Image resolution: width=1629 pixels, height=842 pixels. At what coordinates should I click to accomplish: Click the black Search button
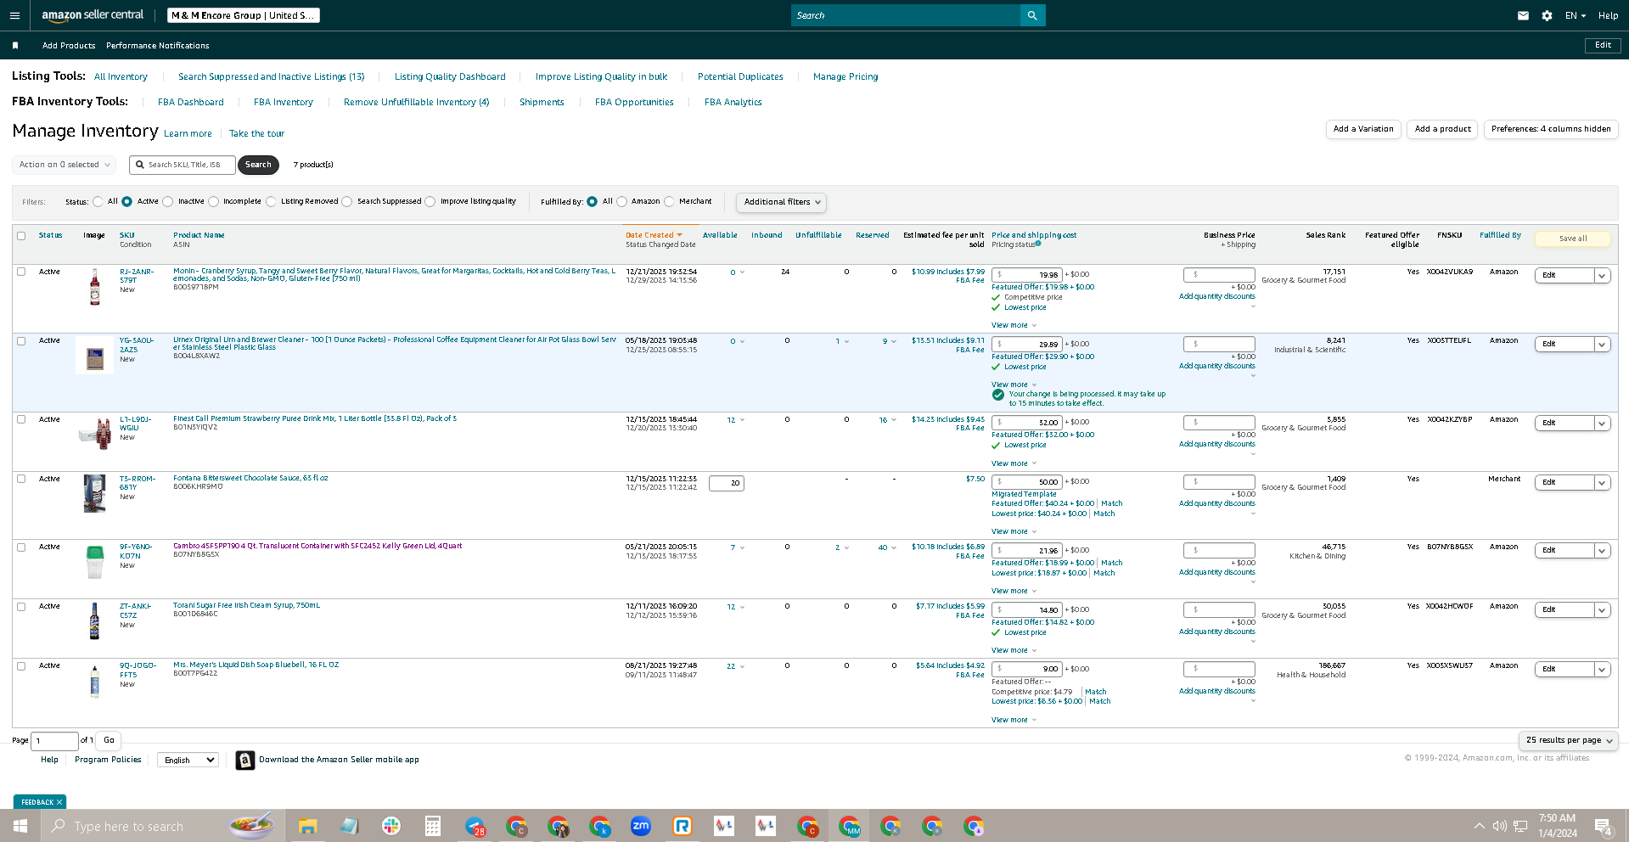point(258,165)
